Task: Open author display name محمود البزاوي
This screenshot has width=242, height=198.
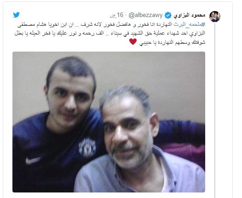Action: pyautogui.click(x=190, y=15)
